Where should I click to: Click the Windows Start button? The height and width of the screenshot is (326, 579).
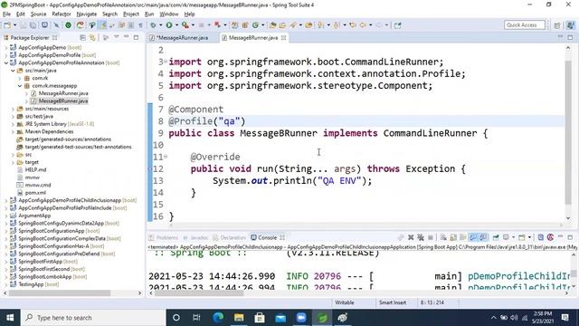click(x=10, y=318)
